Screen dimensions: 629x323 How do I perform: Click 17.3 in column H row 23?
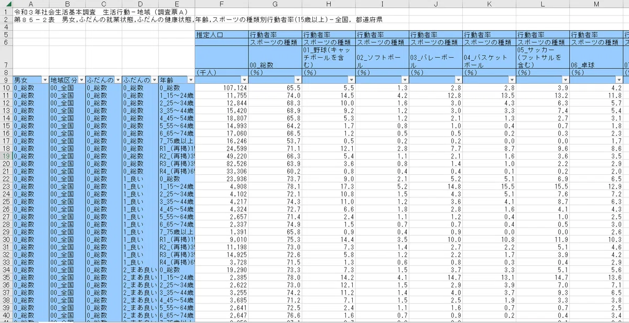click(329, 187)
